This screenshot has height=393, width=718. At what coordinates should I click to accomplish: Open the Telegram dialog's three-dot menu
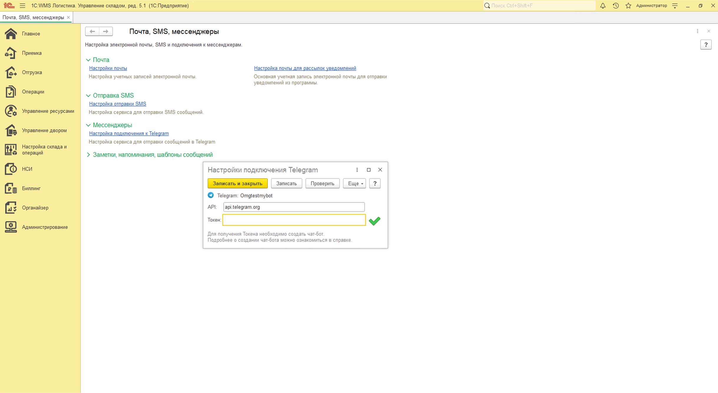click(x=357, y=170)
